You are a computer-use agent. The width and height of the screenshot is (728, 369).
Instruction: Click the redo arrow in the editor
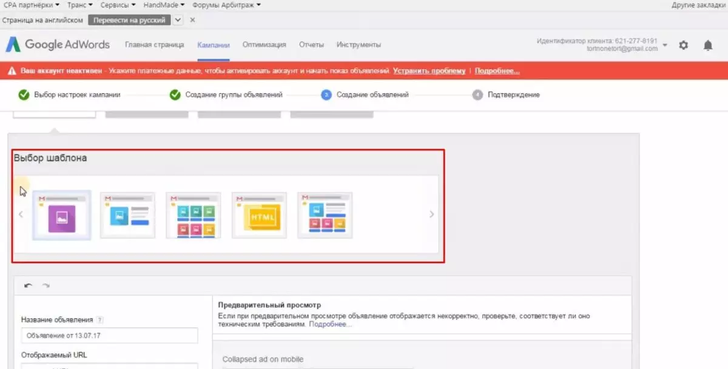pyautogui.click(x=46, y=285)
